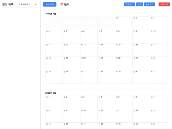Select June date cell 토 7

coord(159,102)
